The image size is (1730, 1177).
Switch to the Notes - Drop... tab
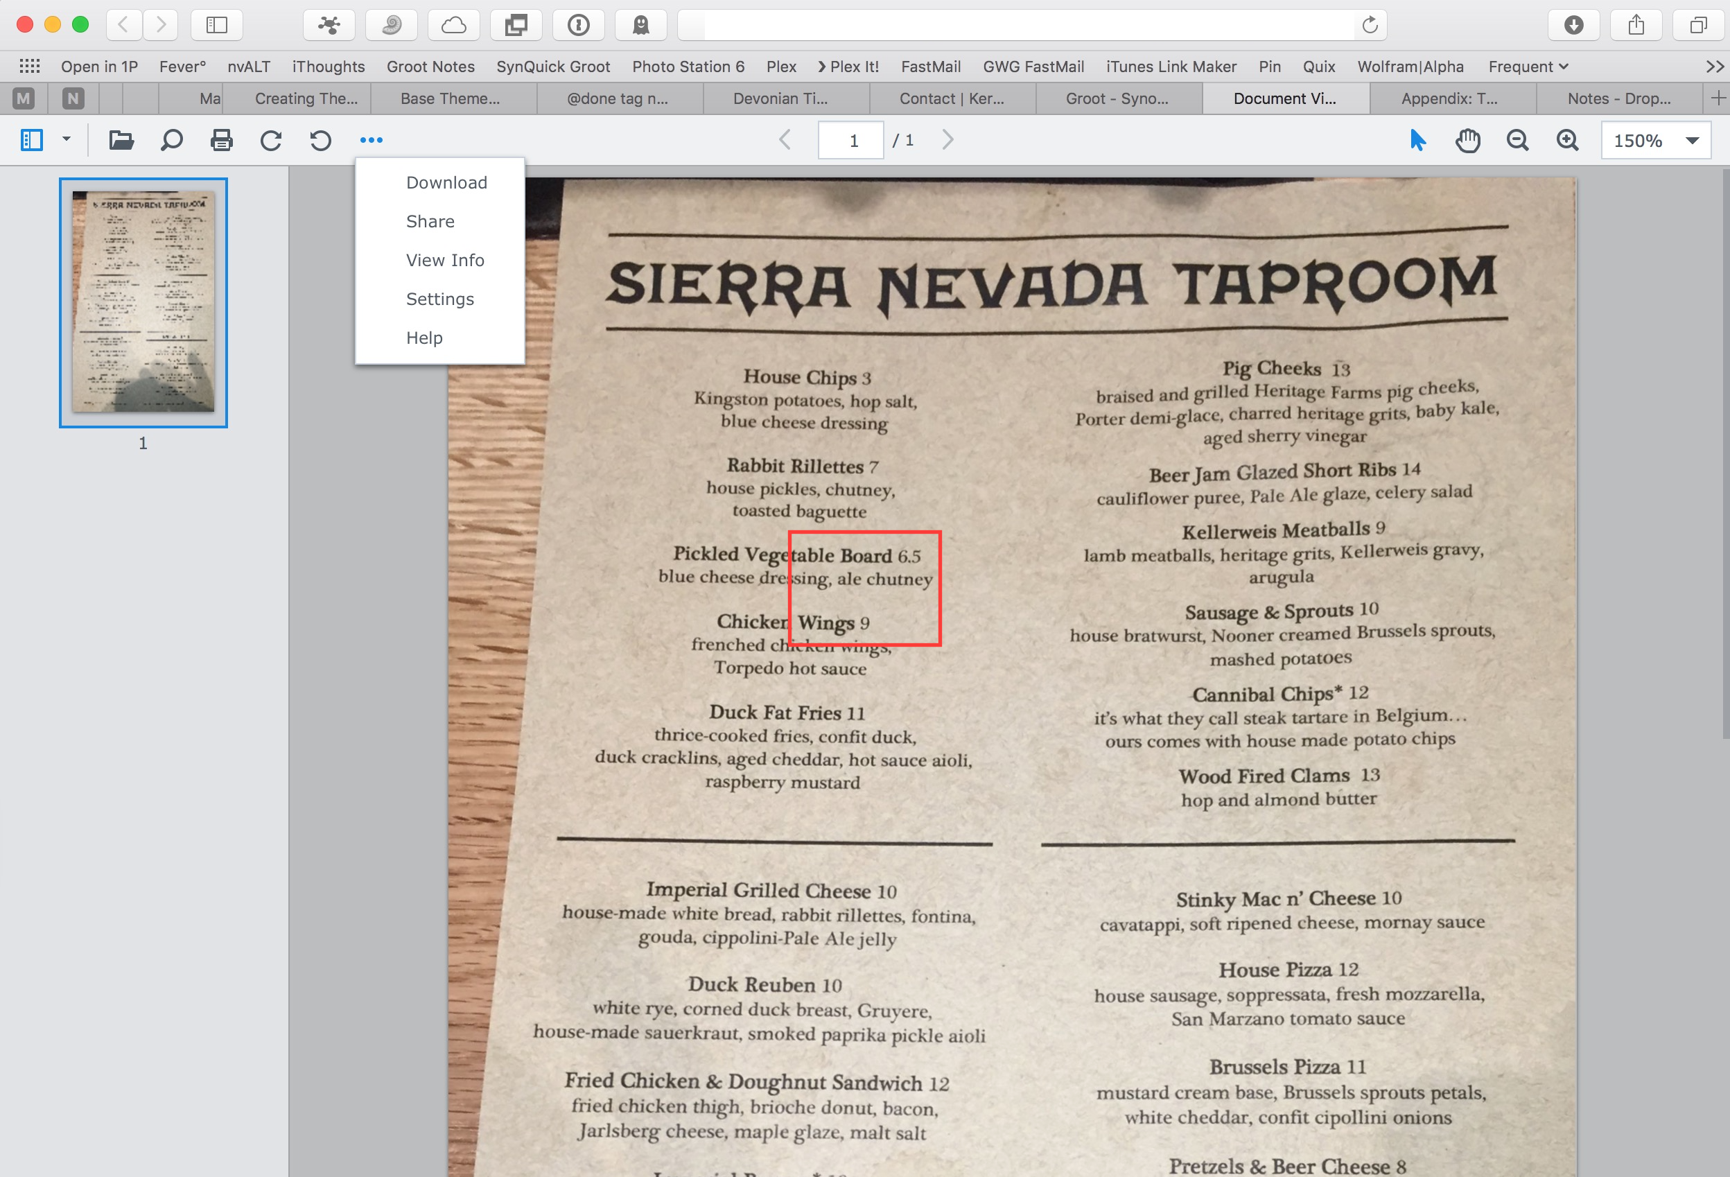1619,98
